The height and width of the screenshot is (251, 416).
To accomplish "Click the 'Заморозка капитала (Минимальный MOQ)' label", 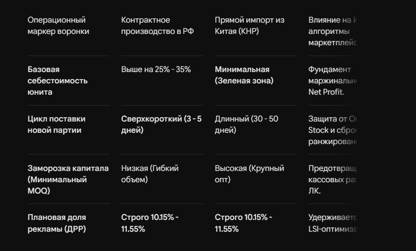I will (x=68, y=179).
